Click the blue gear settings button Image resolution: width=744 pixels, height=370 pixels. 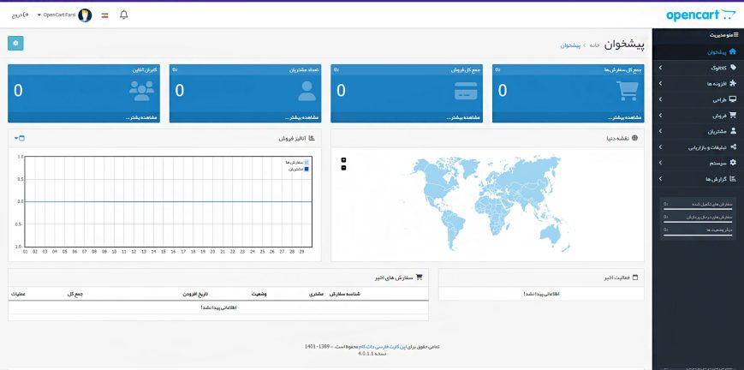point(15,43)
